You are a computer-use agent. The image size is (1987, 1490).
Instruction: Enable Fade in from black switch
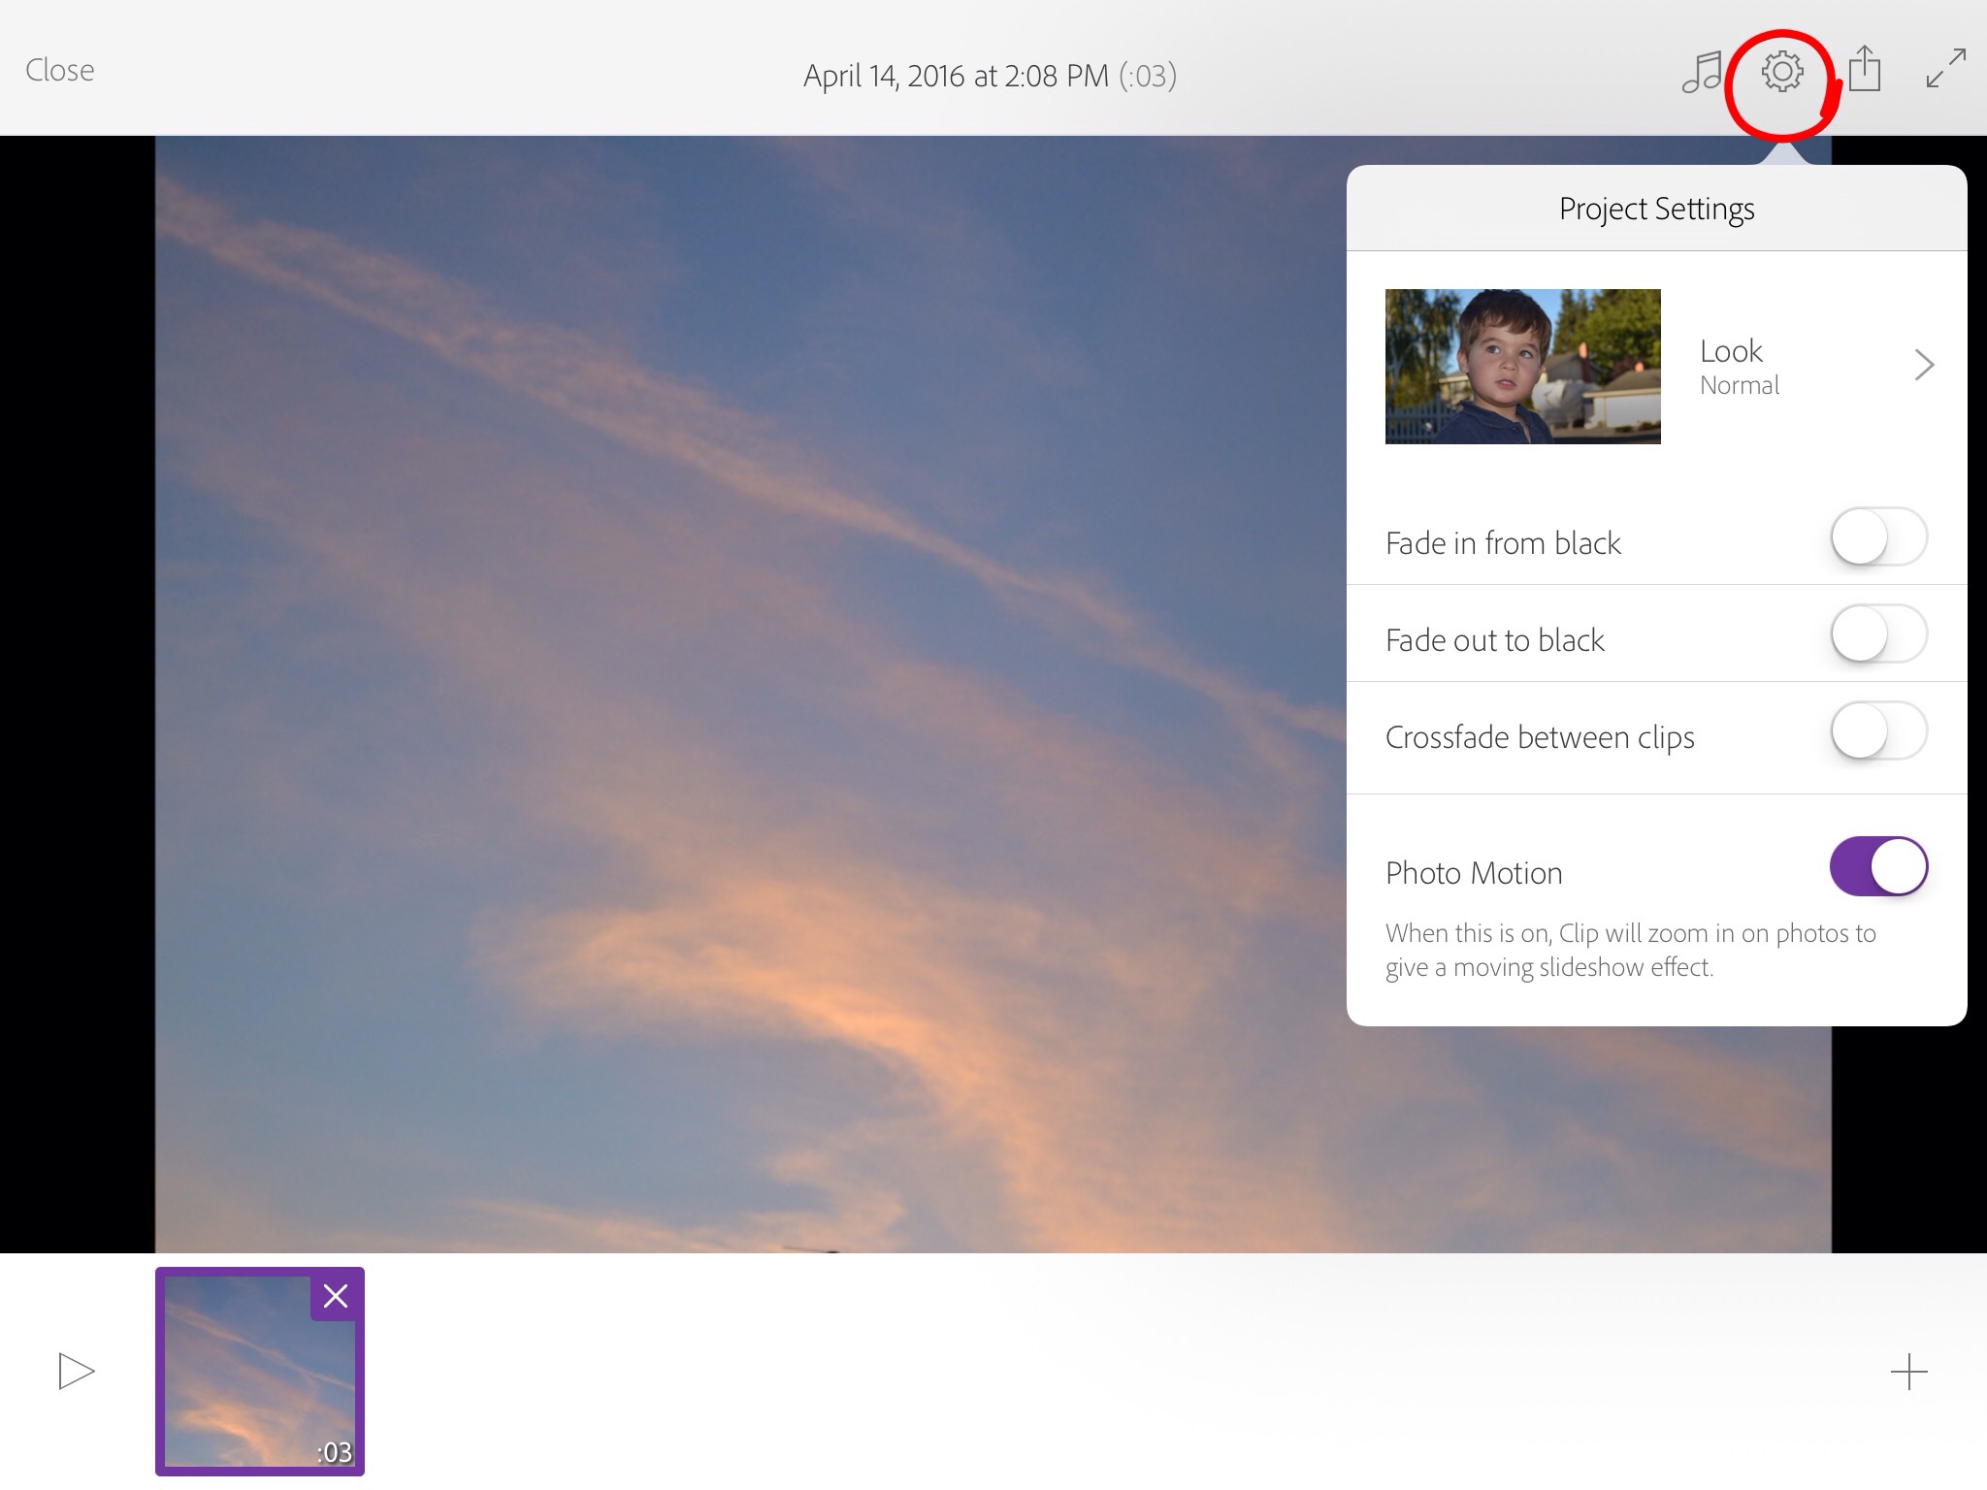point(1877,536)
